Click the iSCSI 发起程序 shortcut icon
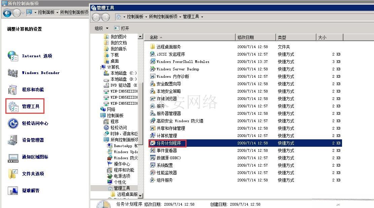The width and height of the screenshot is (374, 208). [152, 54]
